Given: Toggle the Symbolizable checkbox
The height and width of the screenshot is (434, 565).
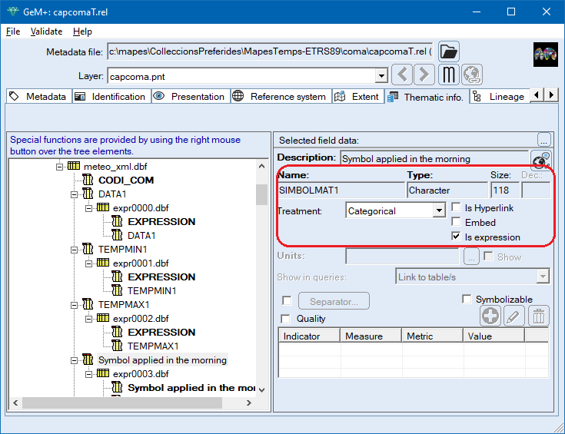Looking at the screenshot, I should coord(467,299).
